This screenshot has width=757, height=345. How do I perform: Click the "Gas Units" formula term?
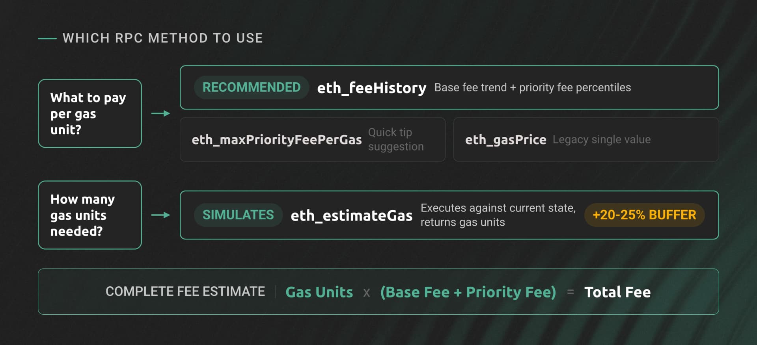319,292
